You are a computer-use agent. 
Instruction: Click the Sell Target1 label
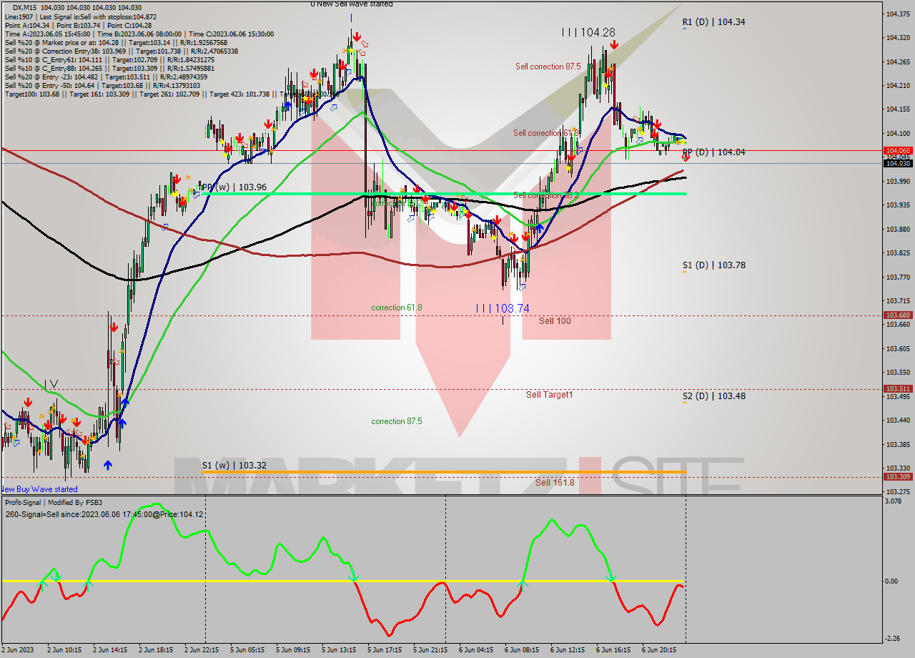(549, 395)
